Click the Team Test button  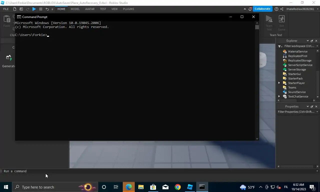coord(269,23)
